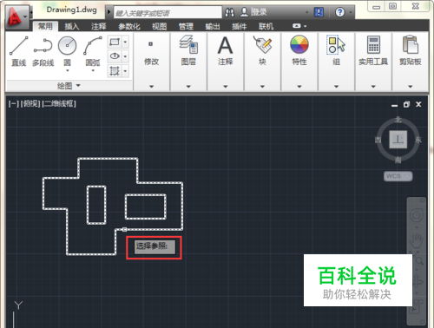Open the Layer (图层) panel
The image size is (434, 328).
click(x=188, y=51)
